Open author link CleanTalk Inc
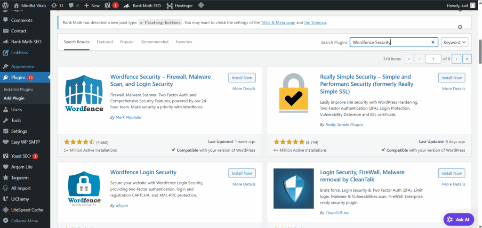 (x=337, y=213)
